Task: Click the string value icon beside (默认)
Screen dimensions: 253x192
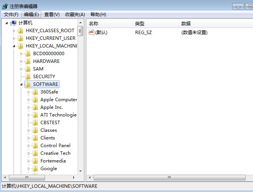Action: click(91, 32)
